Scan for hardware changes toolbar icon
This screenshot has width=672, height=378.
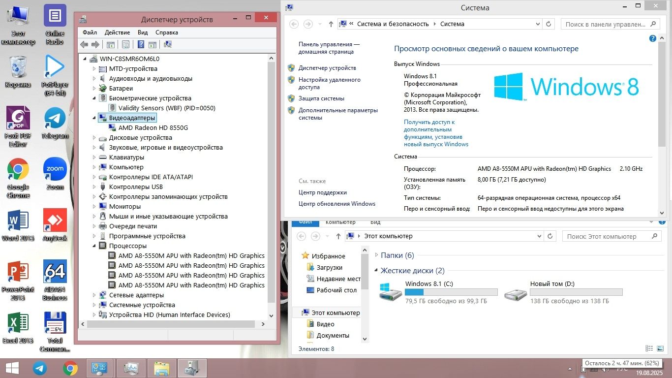pos(168,44)
